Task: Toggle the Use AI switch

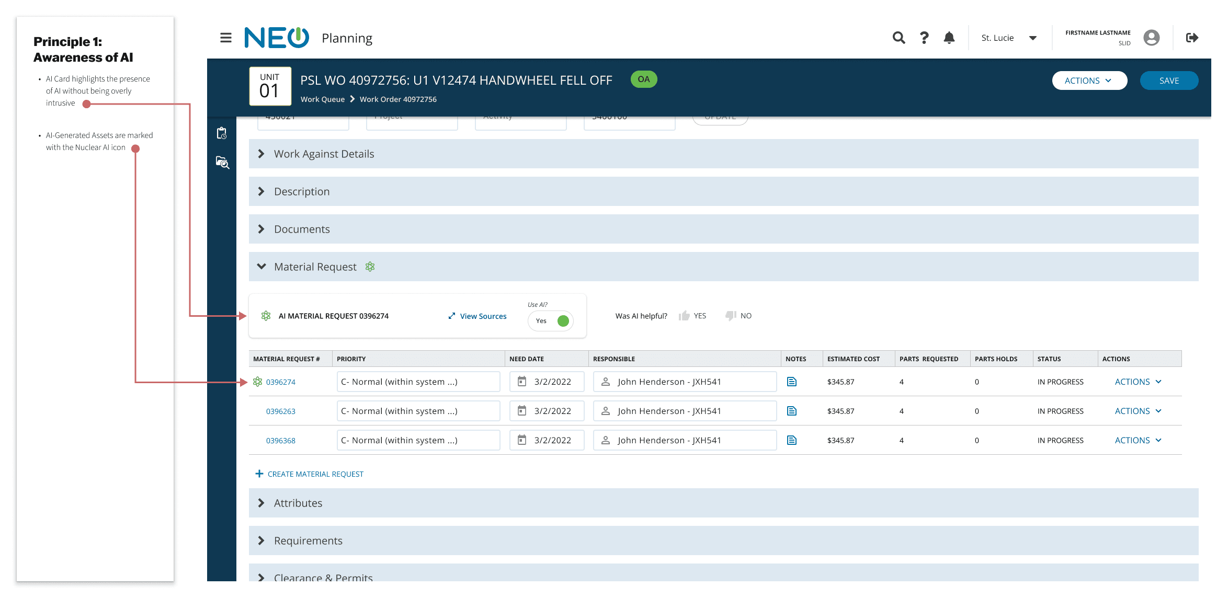Action: point(551,320)
